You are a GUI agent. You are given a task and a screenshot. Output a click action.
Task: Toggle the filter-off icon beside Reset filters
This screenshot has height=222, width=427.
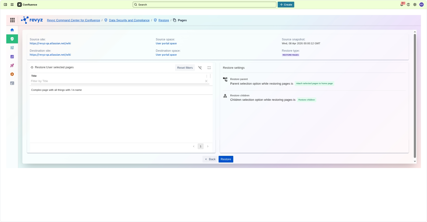(200, 68)
